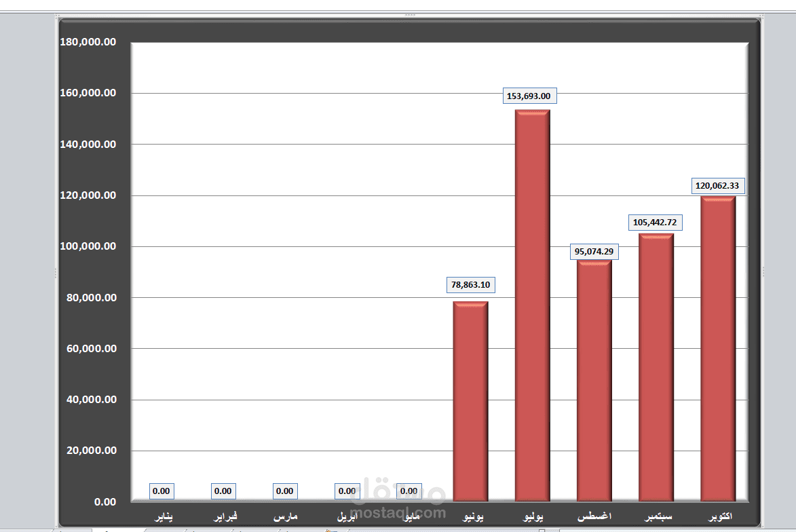Screen dimensions: 796x532
Task: Select the 40,000.00 axis value
Action: (92, 400)
